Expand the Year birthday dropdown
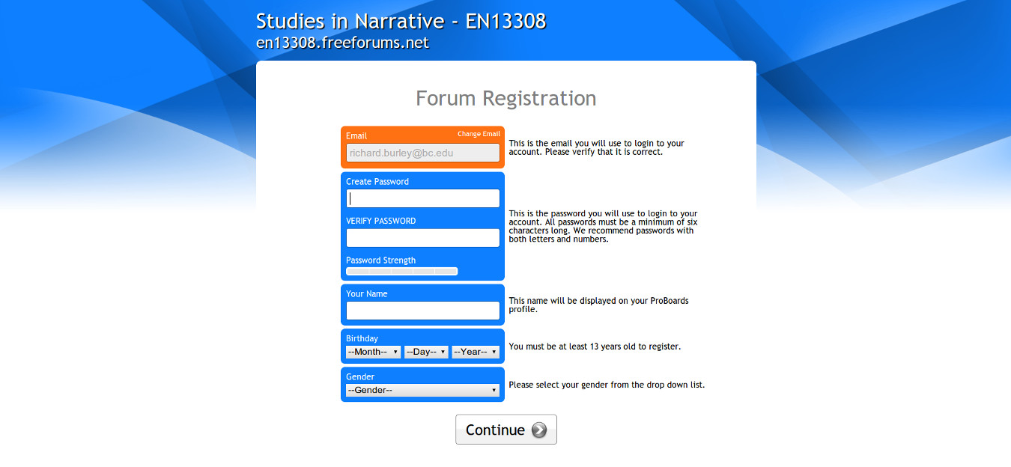This screenshot has height=467, width=1011. click(476, 352)
